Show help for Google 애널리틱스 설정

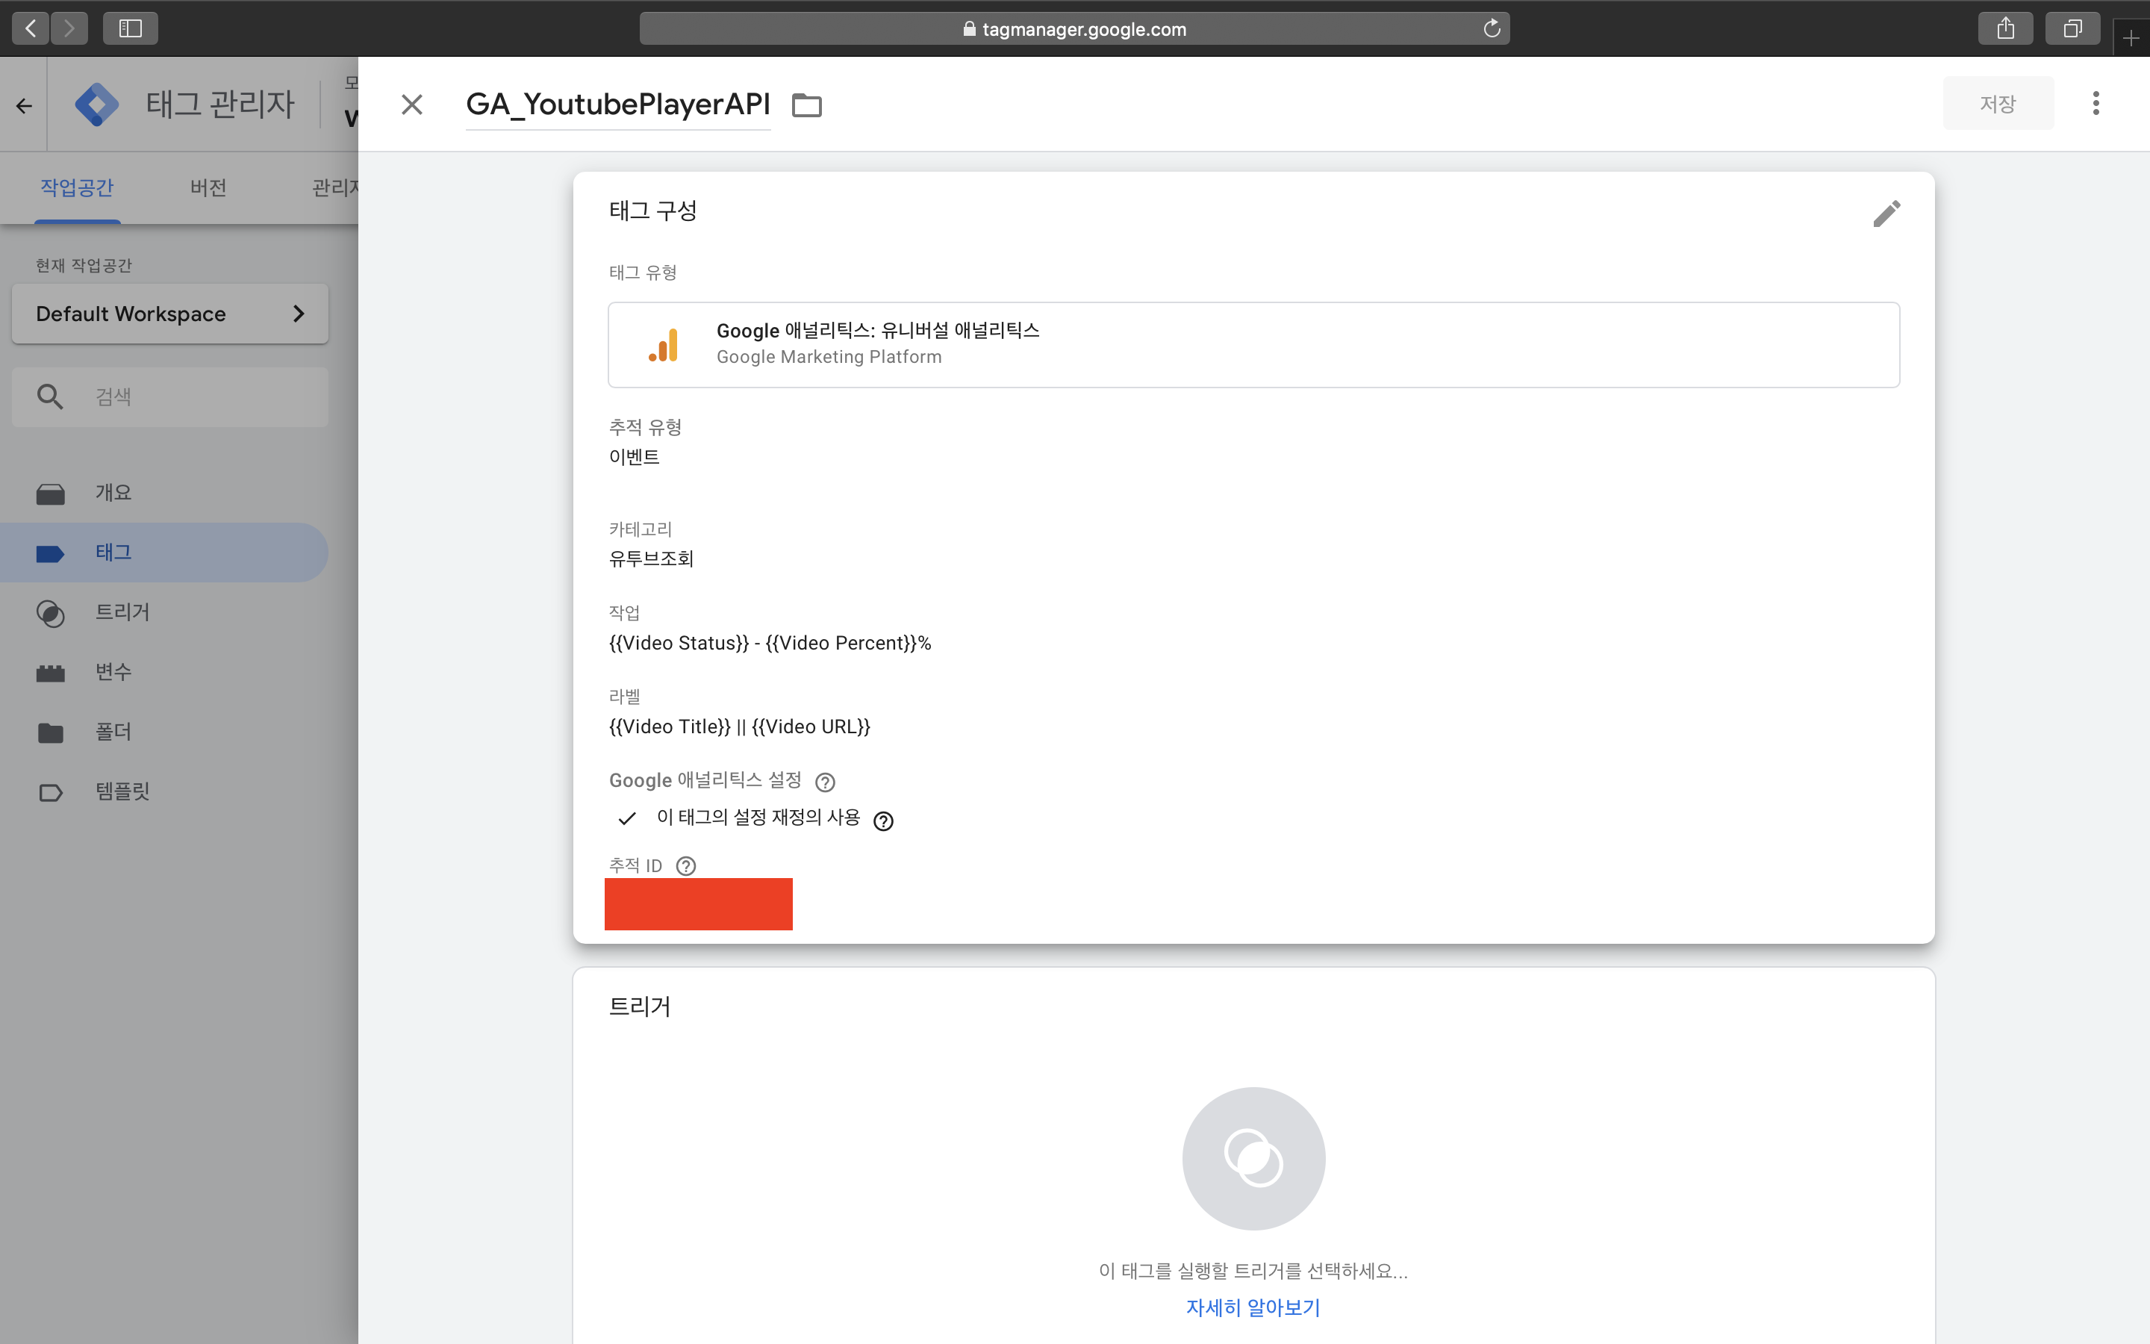(824, 783)
